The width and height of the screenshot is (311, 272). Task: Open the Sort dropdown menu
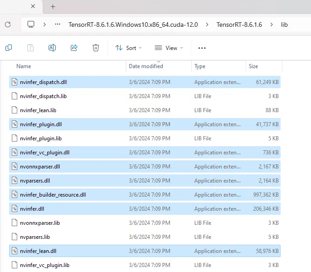pos(128,48)
